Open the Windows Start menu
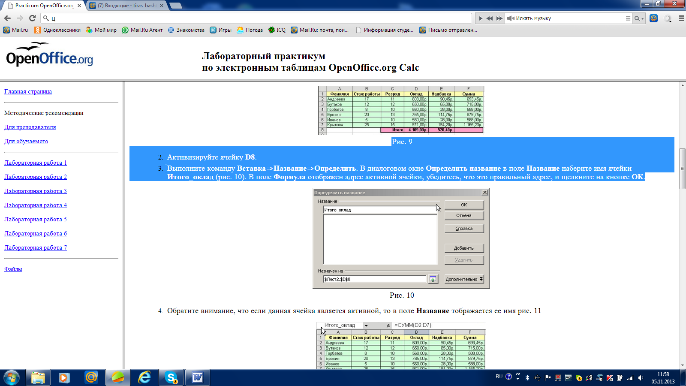The height and width of the screenshot is (386, 686). [x=12, y=377]
